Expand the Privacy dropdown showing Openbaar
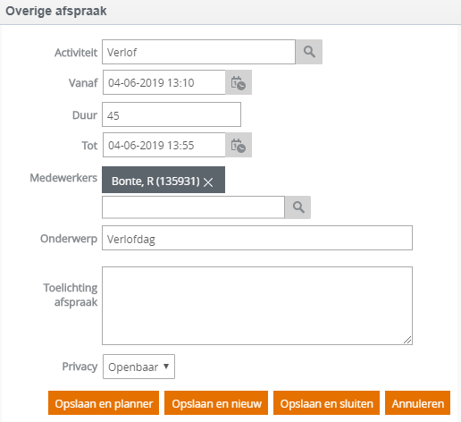 coord(138,367)
